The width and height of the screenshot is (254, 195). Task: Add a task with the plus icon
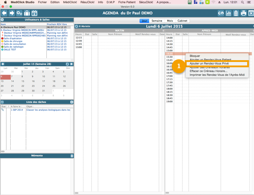pyautogui.click(x=72, y=102)
